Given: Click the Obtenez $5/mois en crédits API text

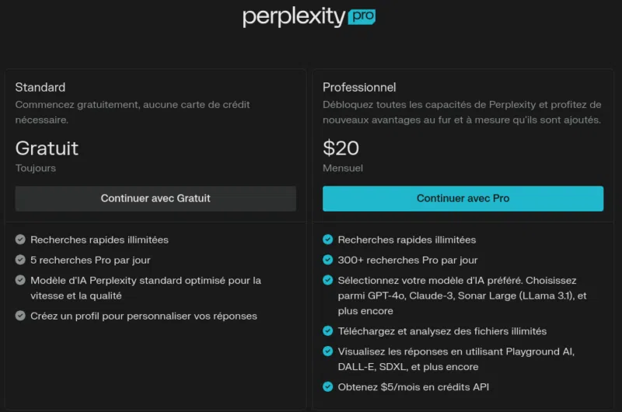Looking at the screenshot, I should pyautogui.click(x=413, y=387).
